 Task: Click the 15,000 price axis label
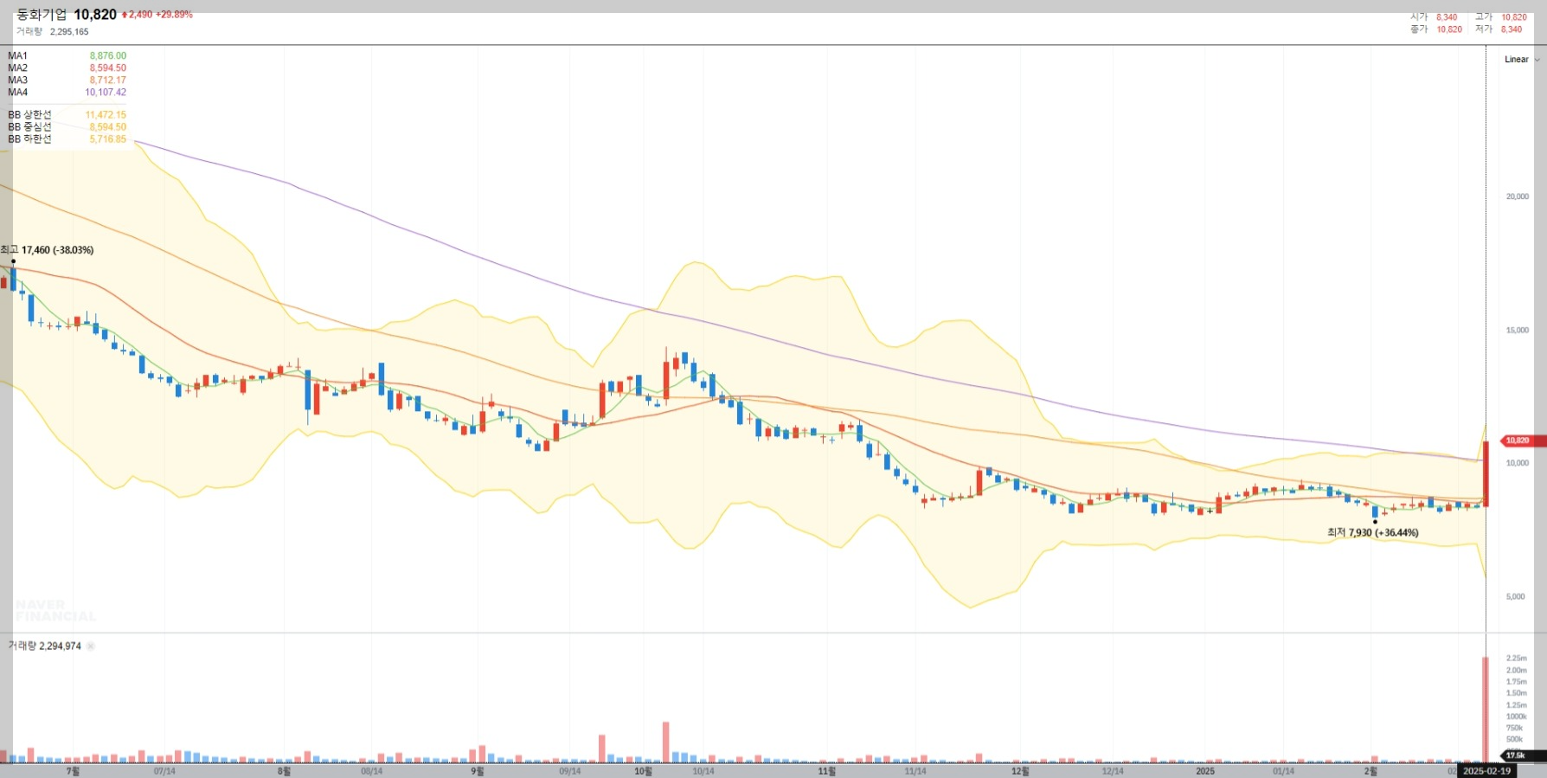coord(1518,331)
